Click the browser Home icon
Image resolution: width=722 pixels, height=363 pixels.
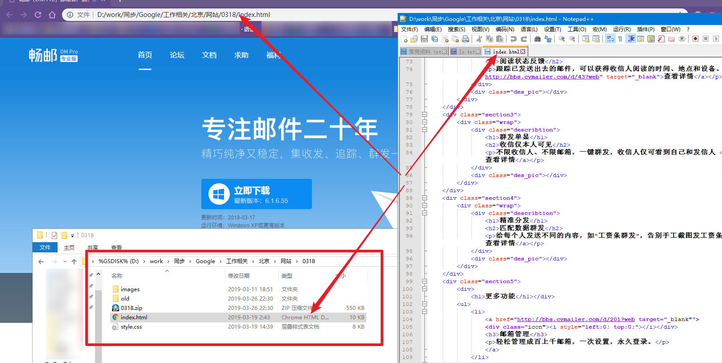(52, 15)
